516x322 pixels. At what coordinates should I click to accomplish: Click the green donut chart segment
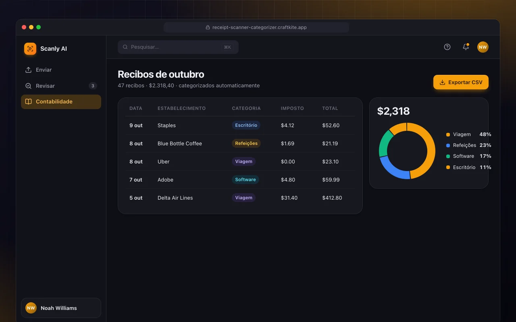384,143
